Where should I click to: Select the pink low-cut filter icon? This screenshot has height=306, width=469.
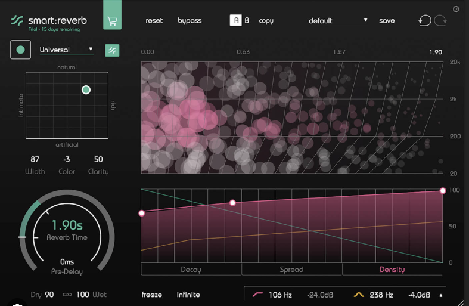click(257, 295)
